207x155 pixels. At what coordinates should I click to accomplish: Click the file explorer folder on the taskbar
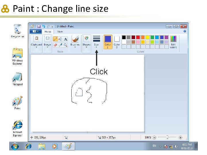click(42, 146)
